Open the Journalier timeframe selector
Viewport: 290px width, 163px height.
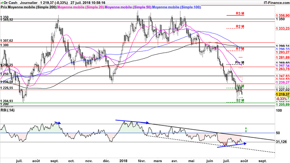[29, 3]
